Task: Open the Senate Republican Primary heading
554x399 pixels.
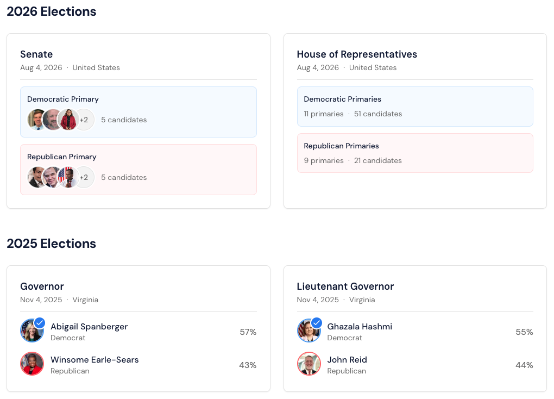Action: click(x=62, y=157)
